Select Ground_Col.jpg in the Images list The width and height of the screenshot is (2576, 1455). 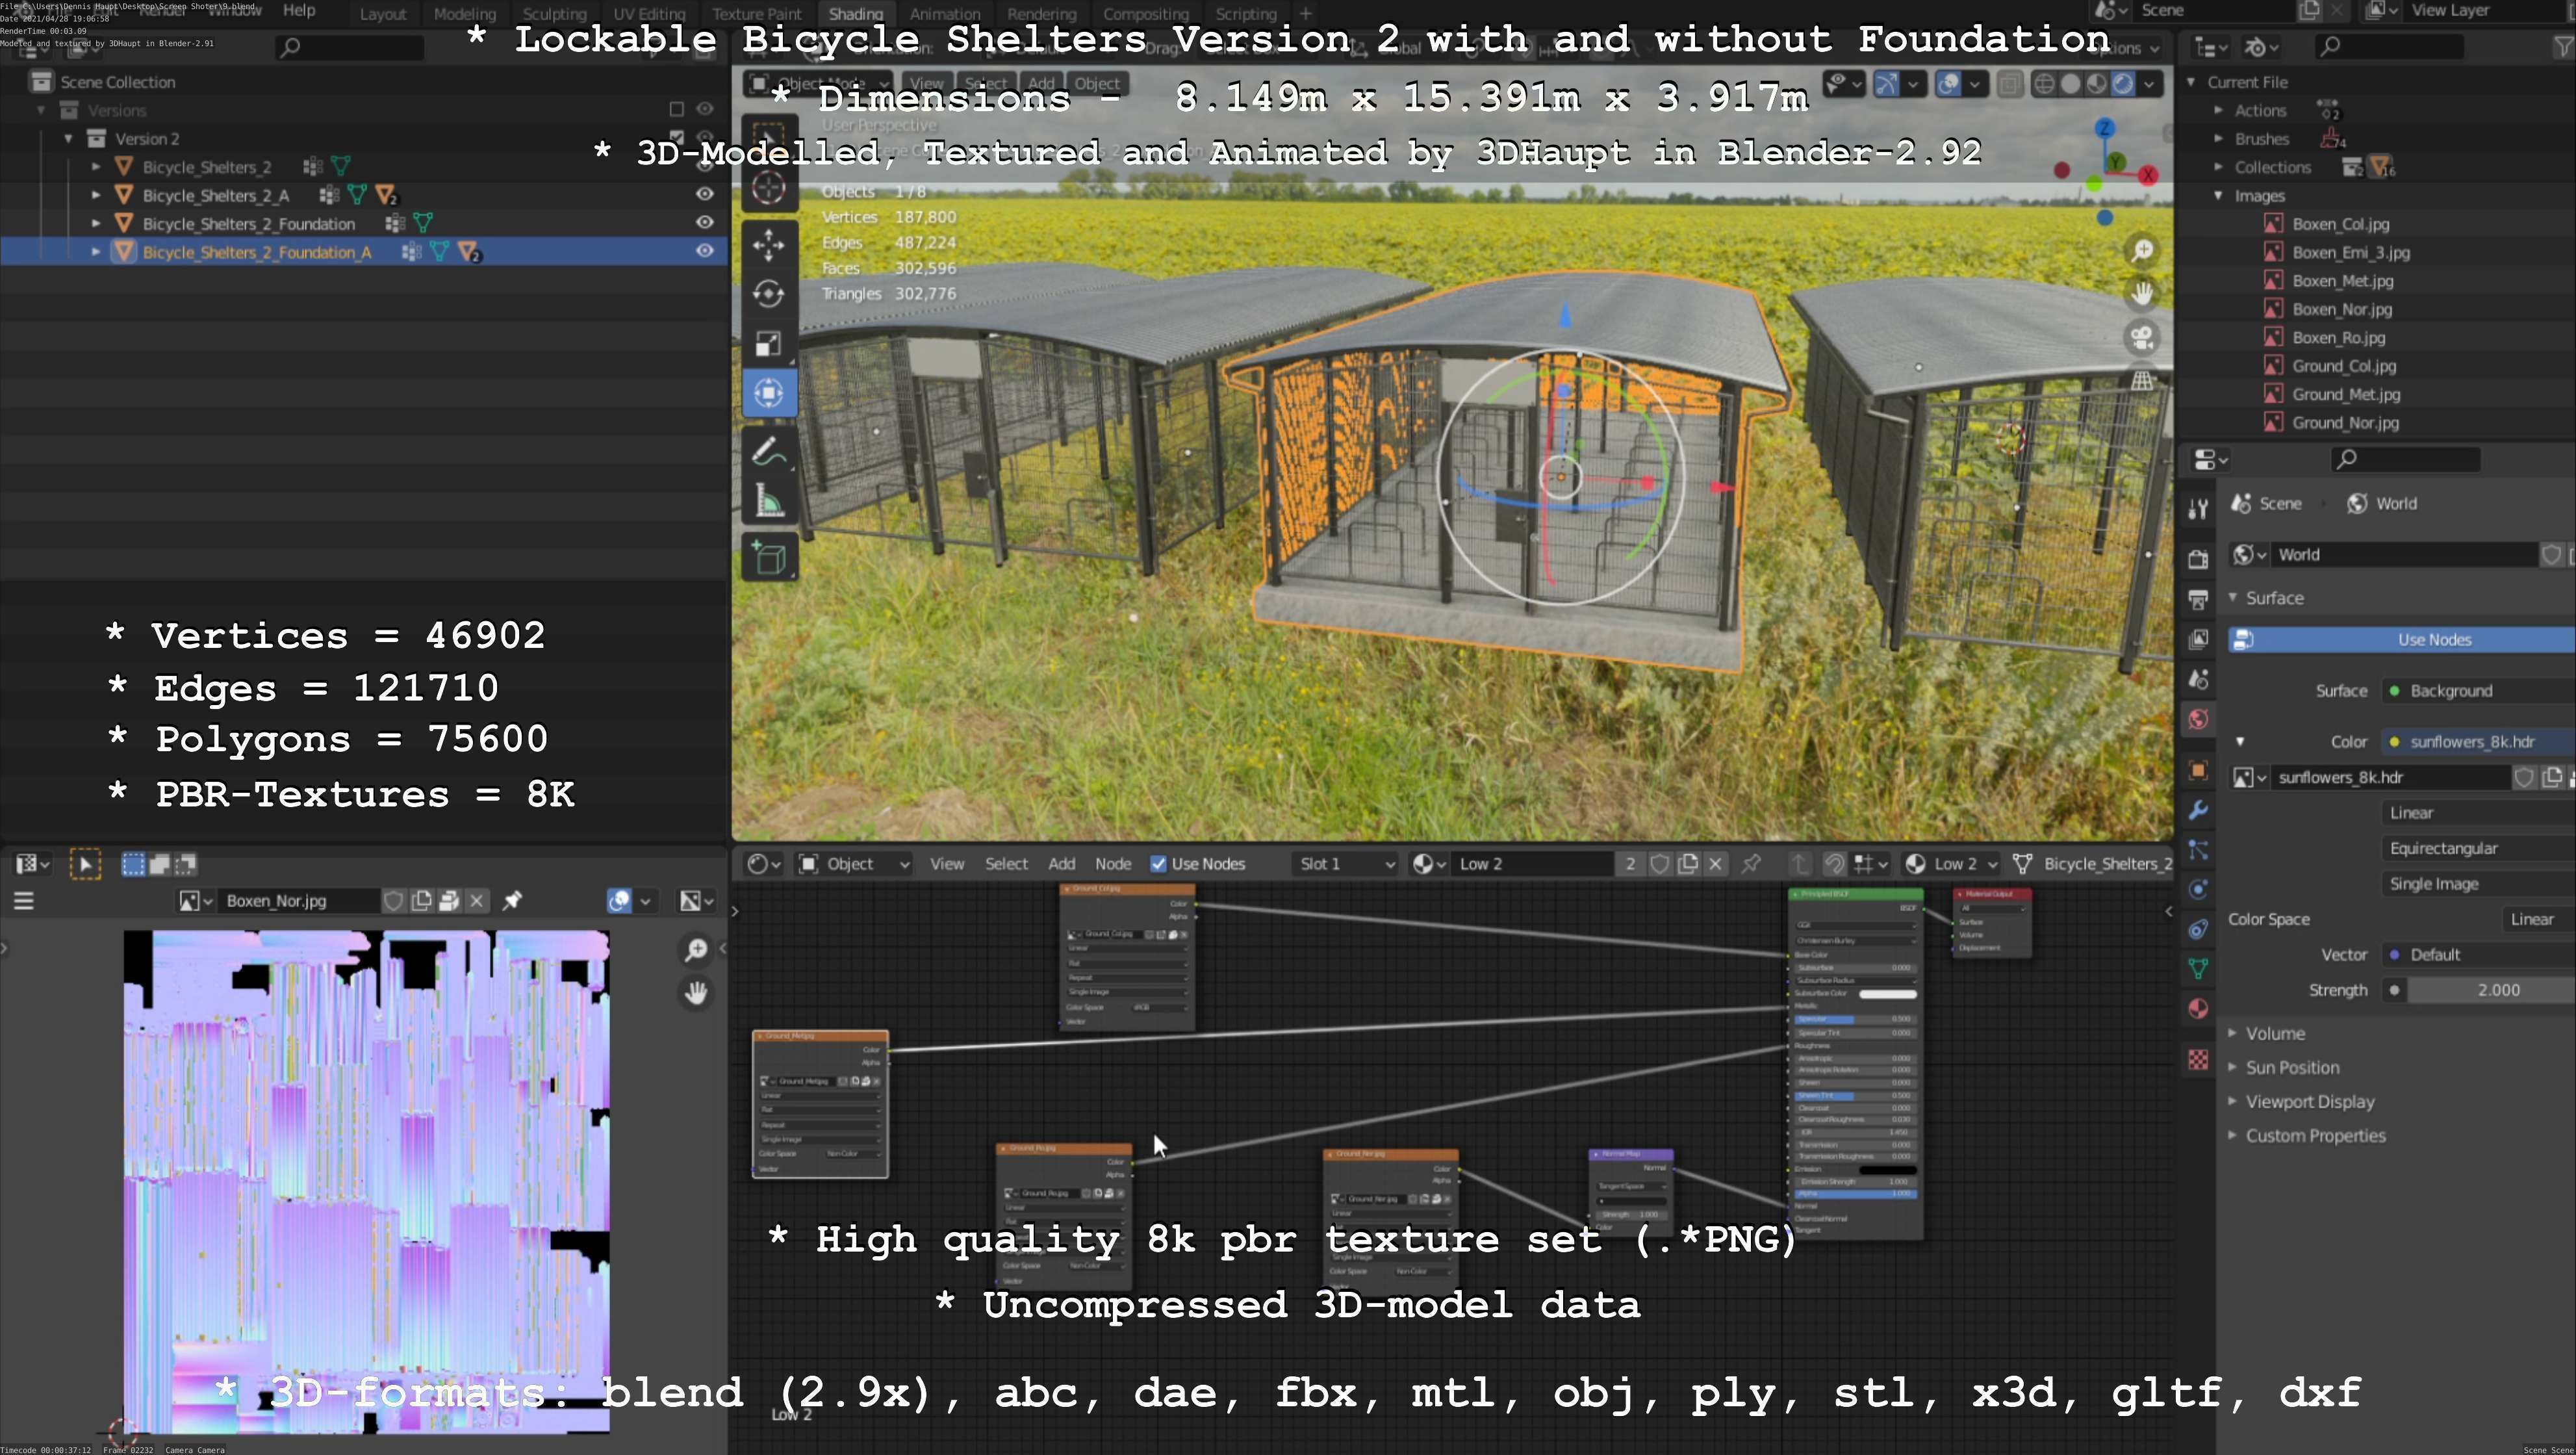[x=2343, y=366]
